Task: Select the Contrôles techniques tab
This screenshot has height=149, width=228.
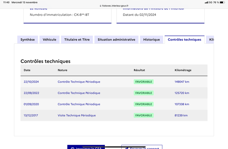Action: click(x=184, y=39)
